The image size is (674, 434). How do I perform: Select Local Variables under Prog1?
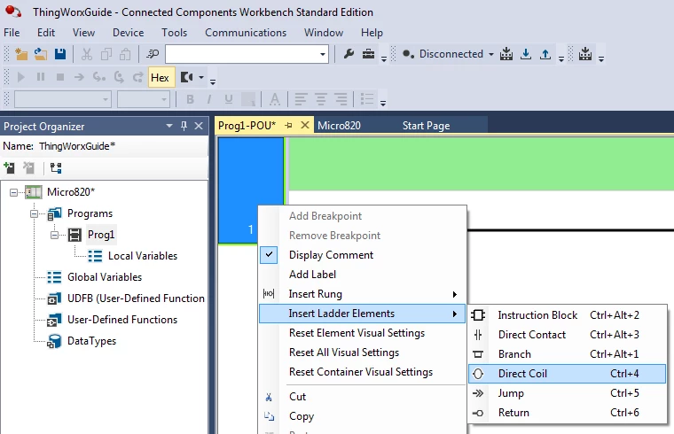tap(143, 256)
